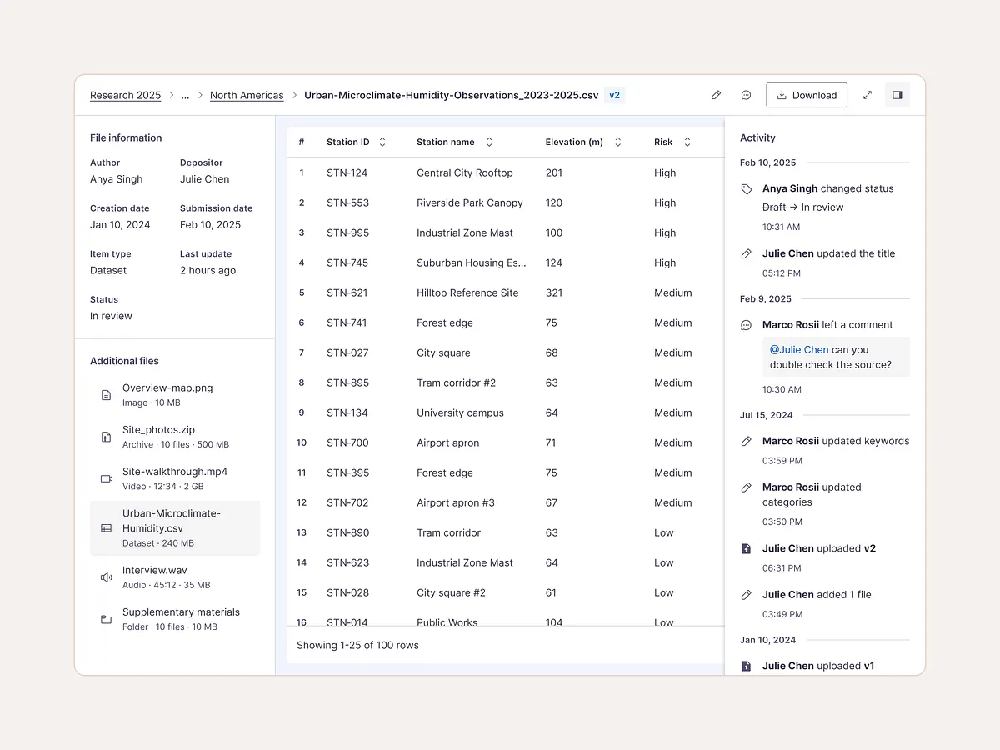The height and width of the screenshot is (750, 1000).
Task: Click the pencil edit icon in header
Action: (x=716, y=95)
